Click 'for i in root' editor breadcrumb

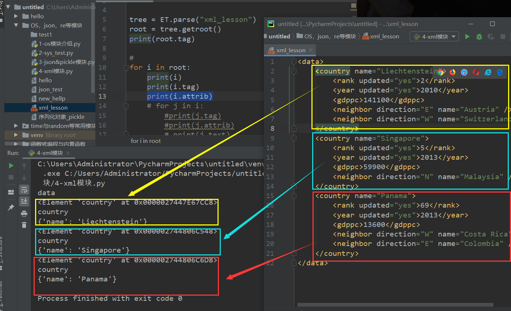146,141
